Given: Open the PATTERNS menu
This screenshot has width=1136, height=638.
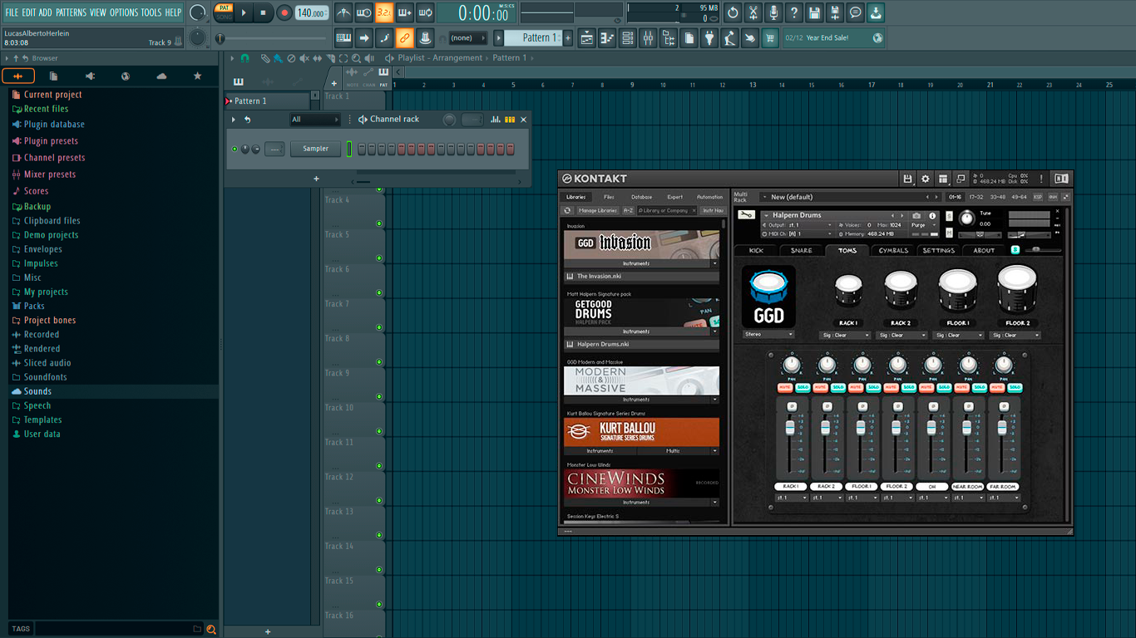Looking at the screenshot, I should click(x=71, y=12).
